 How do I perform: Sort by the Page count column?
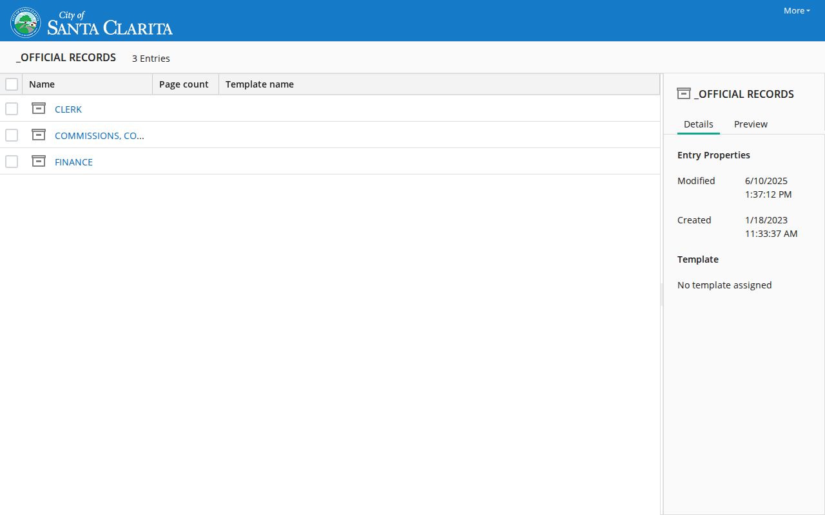[186, 84]
